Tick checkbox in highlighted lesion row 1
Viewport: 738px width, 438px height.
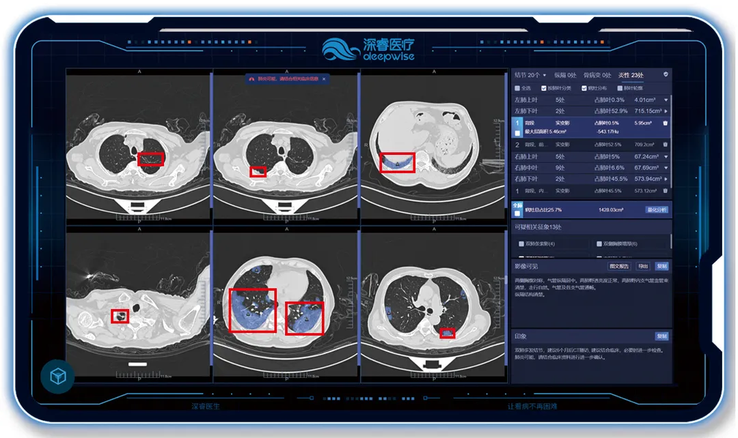tap(517, 133)
